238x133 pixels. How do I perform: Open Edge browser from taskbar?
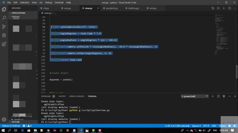pyautogui.click(x=22, y=130)
